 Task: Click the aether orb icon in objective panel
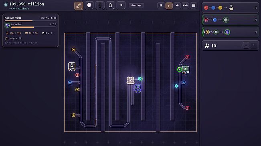point(7,25)
